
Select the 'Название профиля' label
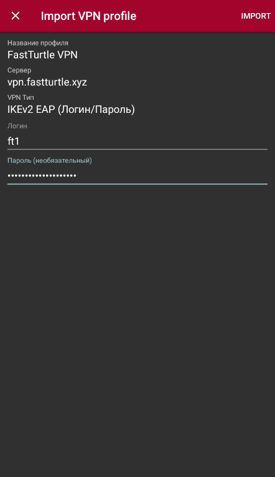[x=38, y=43]
